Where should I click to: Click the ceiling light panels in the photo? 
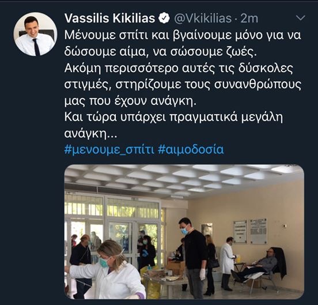click(184, 178)
